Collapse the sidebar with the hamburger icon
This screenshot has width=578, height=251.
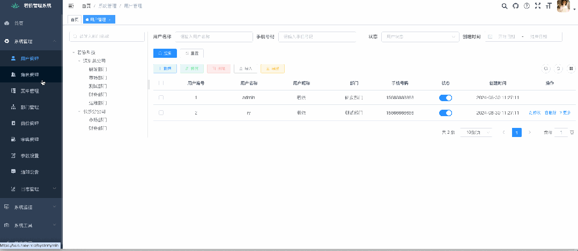click(71, 6)
